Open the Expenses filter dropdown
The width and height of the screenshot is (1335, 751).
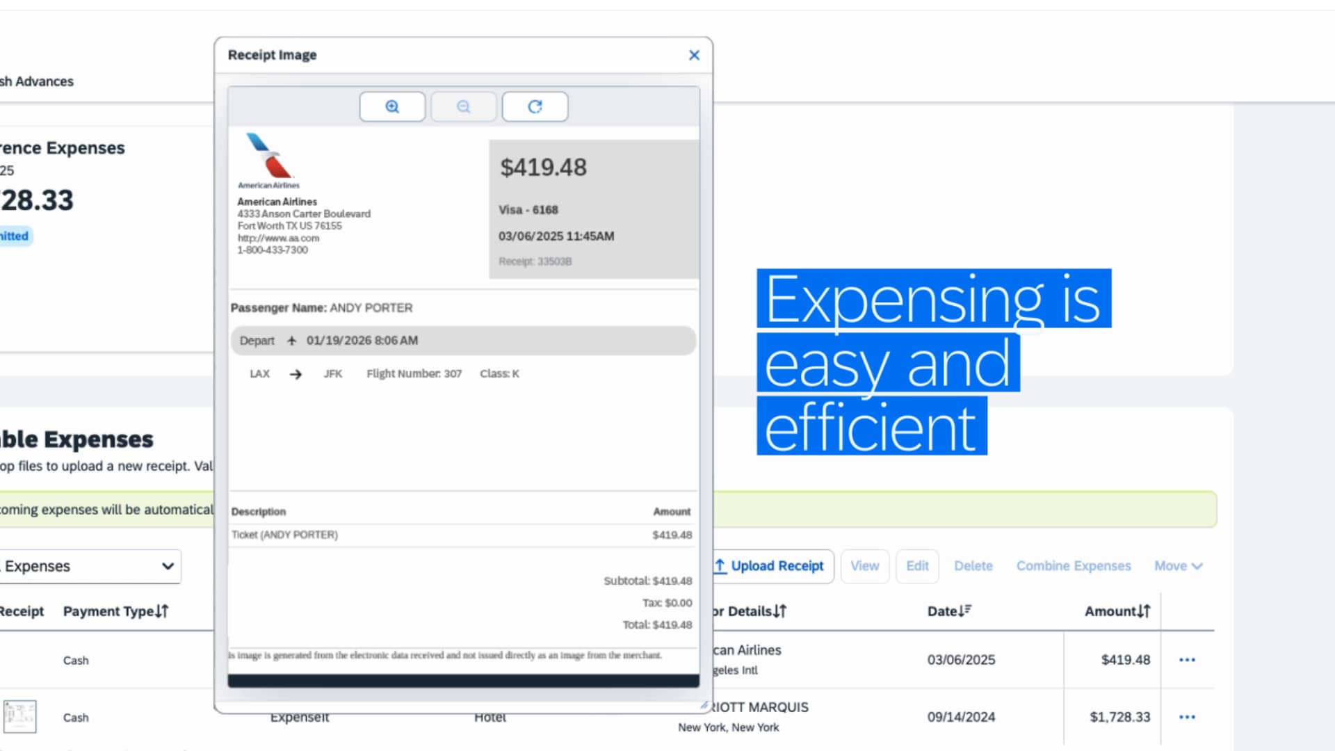(x=90, y=566)
